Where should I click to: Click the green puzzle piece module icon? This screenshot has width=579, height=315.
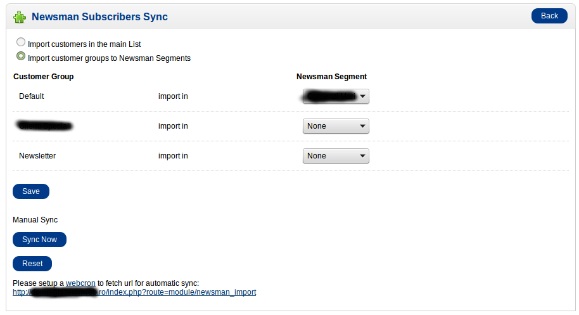coord(20,17)
